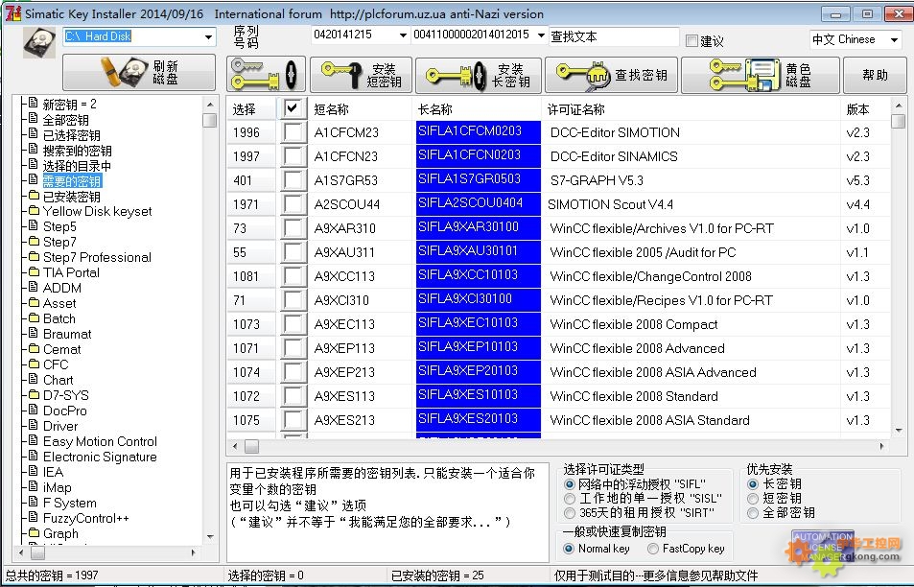Install long key (安装长密钥) button
This screenshot has height=587, width=914.
pyautogui.click(x=479, y=75)
